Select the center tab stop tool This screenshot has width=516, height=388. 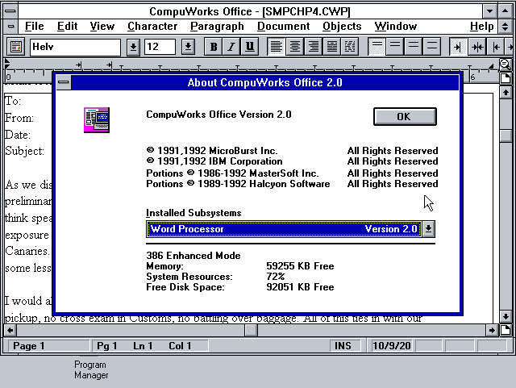click(476, 47)
